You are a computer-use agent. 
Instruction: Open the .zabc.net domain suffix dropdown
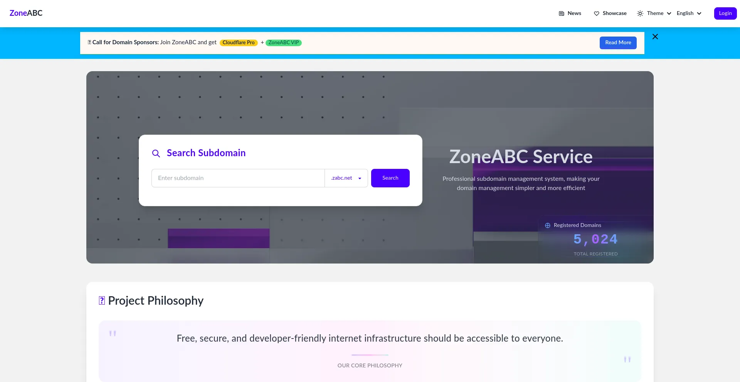click(x=346, y=178)
